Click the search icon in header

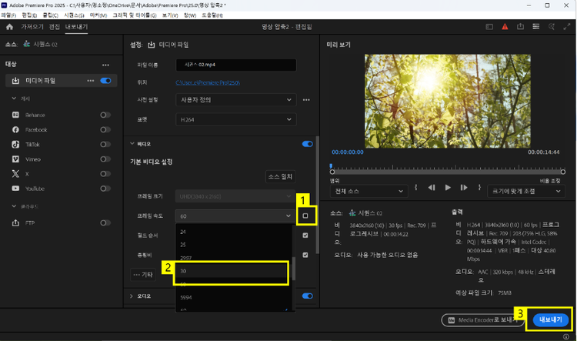pyautogui.click(x=552, y=26)
